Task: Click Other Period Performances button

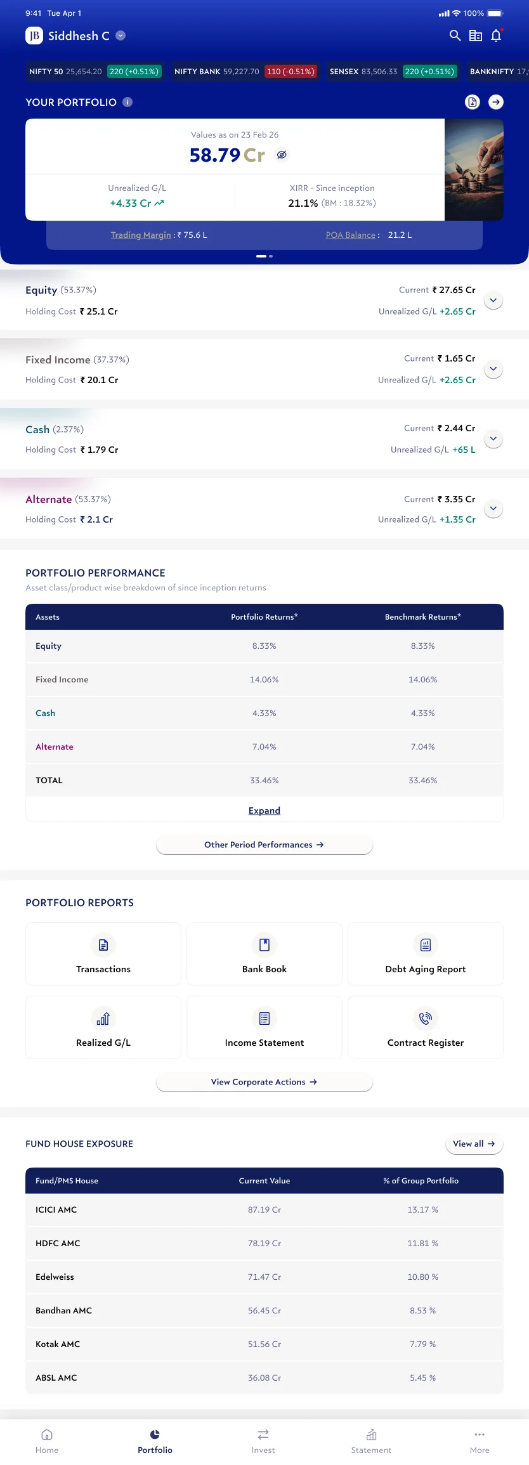Action: tap(264, 845)
